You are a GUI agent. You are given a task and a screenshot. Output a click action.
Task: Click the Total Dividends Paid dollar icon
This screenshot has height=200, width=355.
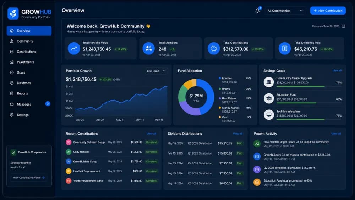tap(285, 48)
